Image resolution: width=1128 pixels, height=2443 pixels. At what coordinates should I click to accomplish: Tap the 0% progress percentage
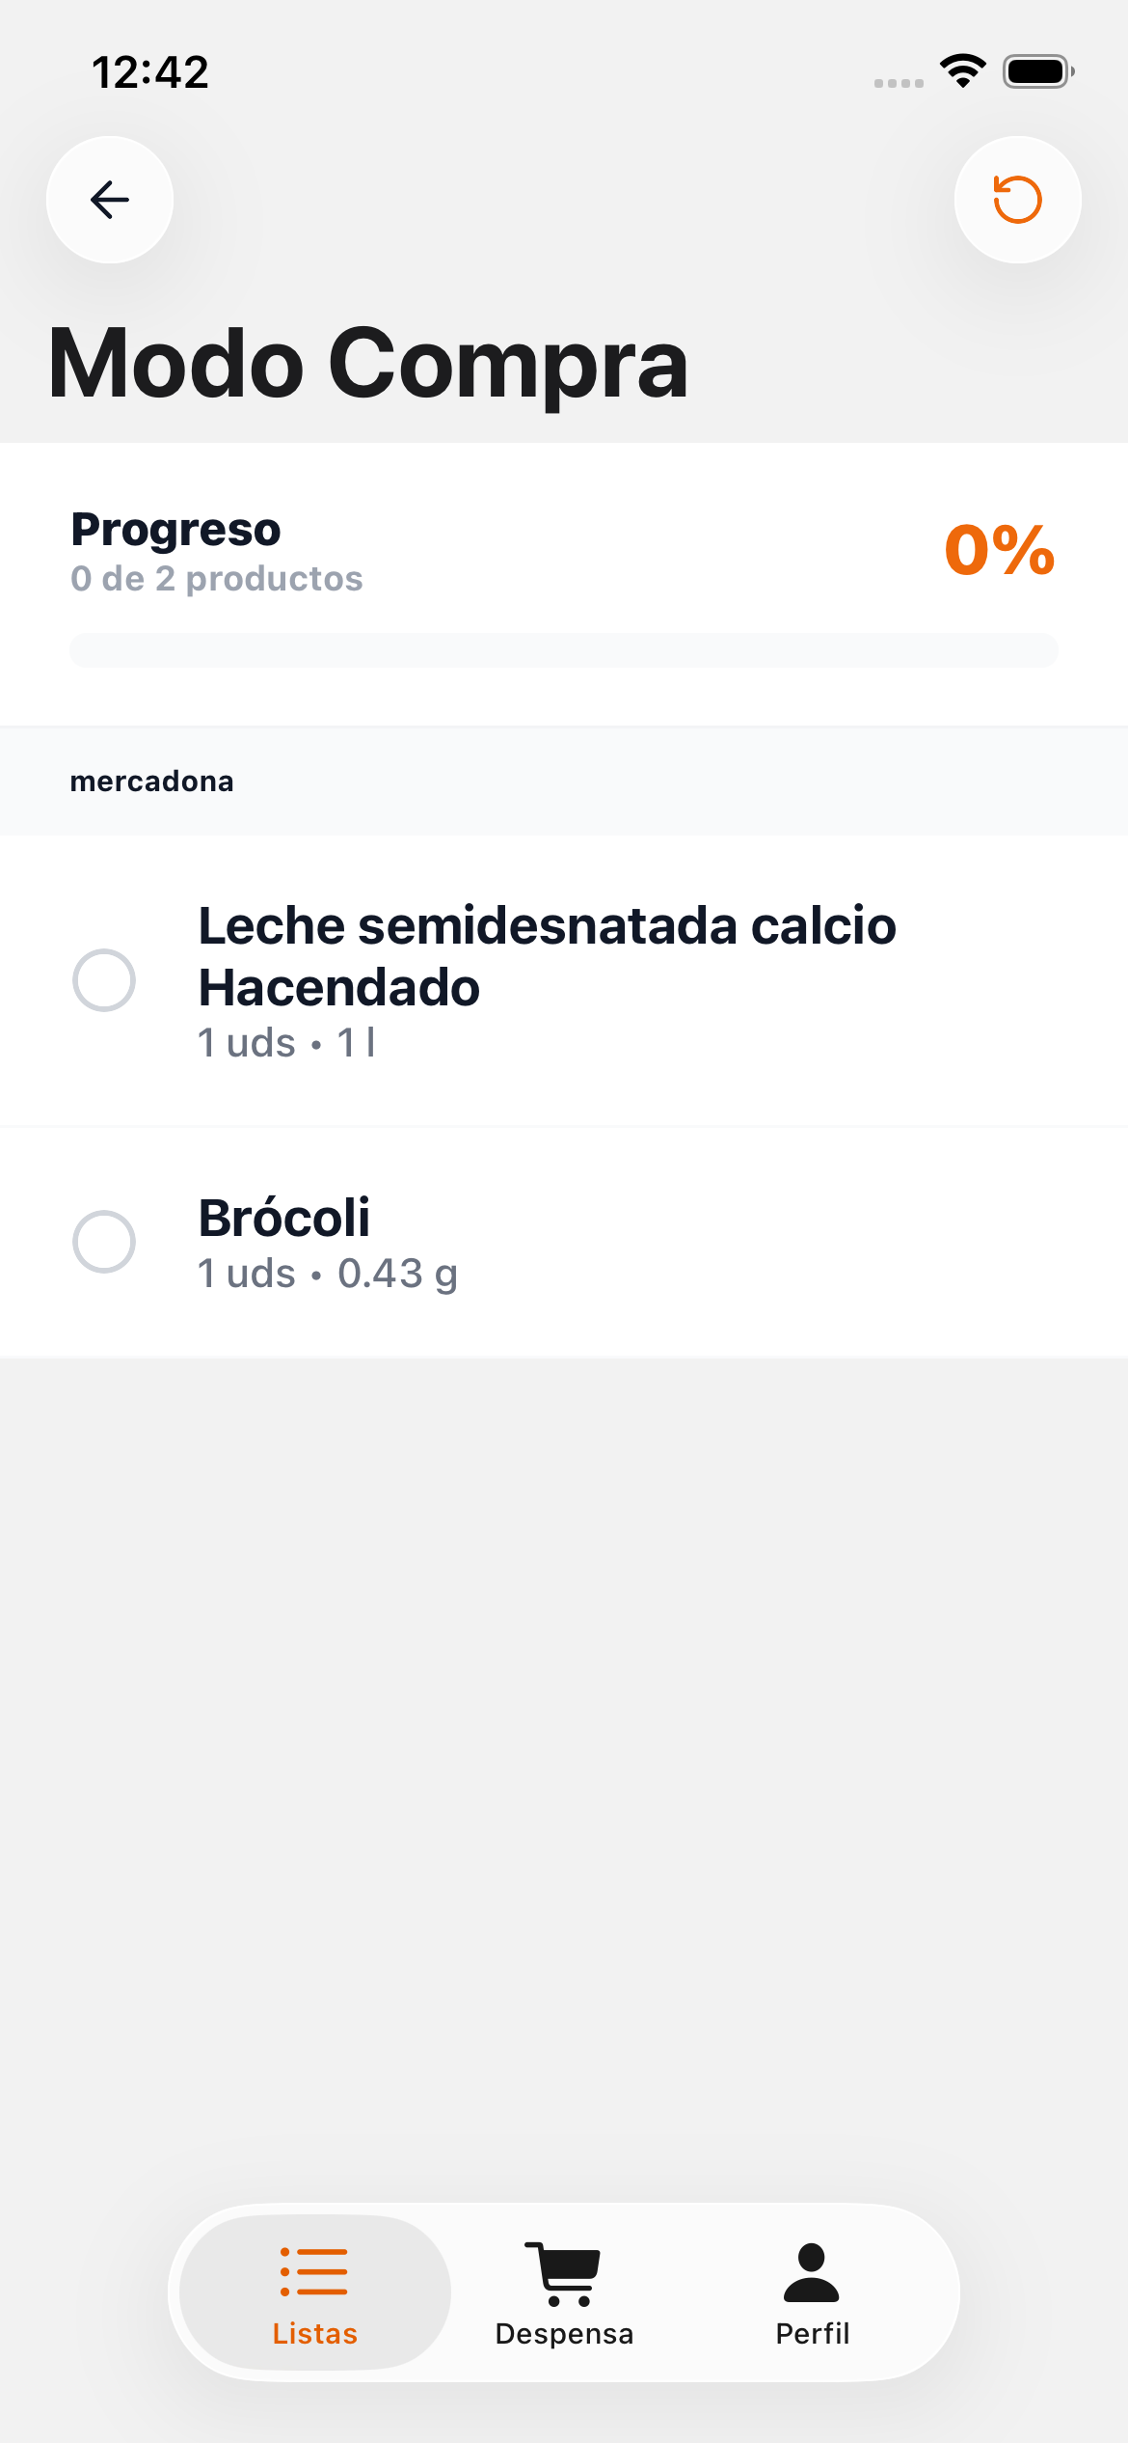[x=1000, y=550]
